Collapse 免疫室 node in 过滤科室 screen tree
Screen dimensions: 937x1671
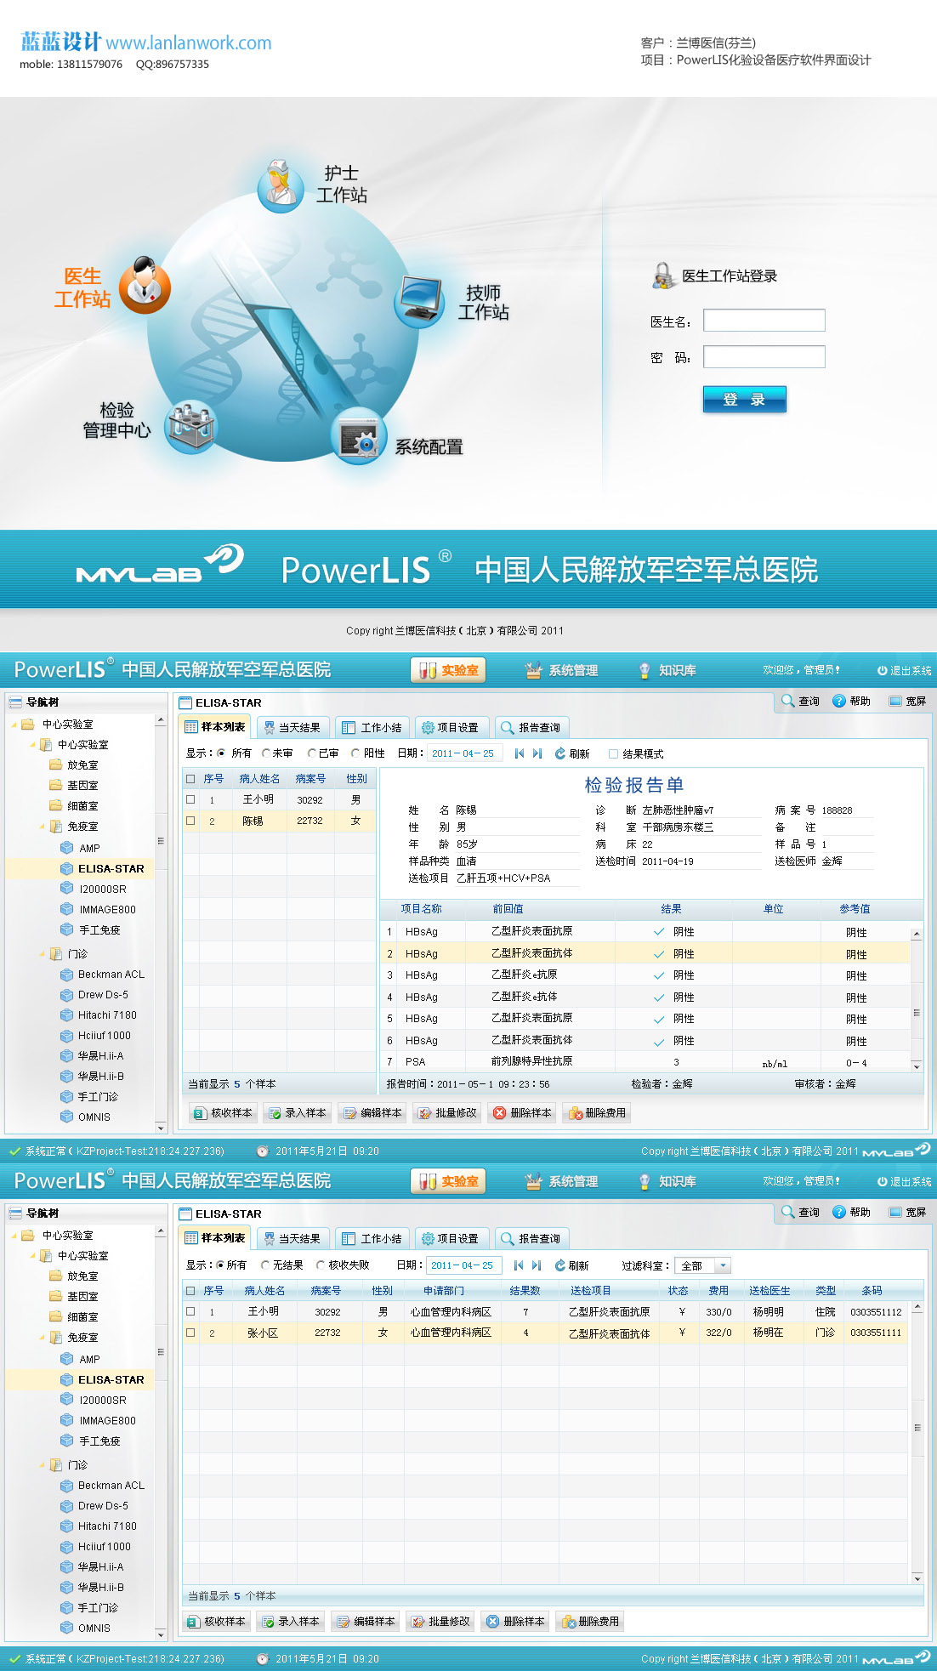click(42, 1338)
